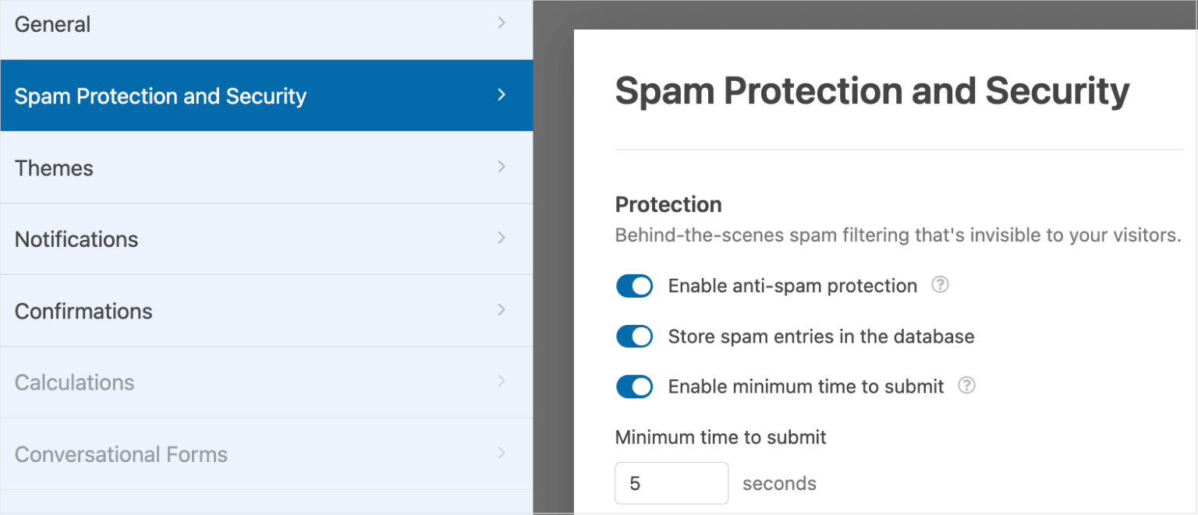This screenshot has height=515, width=1198.
Task: Click the chevron on the Calculations row
Action: pos(502,382)
